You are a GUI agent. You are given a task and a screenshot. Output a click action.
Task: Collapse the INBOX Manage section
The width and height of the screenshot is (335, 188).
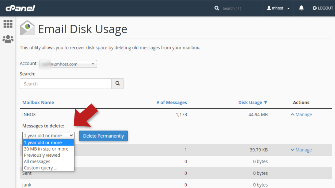[301, 115]
